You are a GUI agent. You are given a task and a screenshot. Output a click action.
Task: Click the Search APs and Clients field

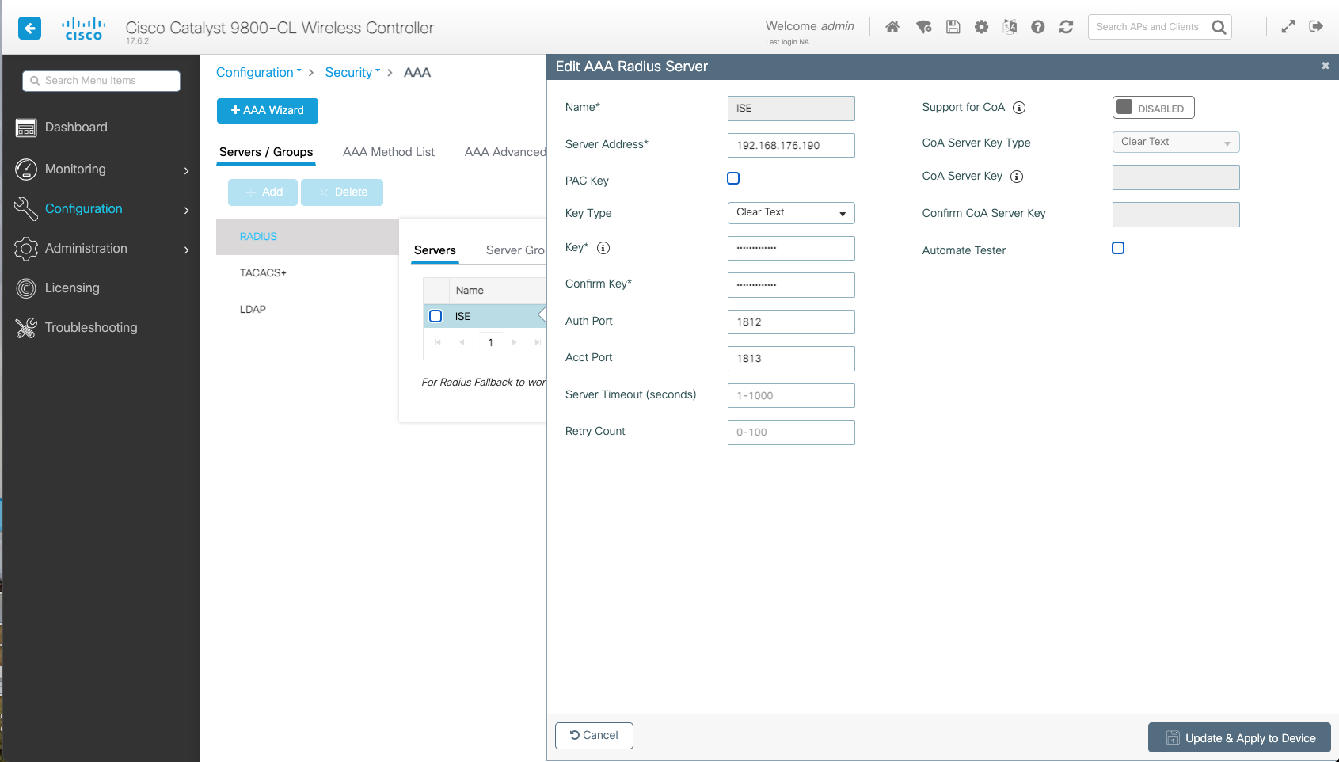[x=1148, y=27]
